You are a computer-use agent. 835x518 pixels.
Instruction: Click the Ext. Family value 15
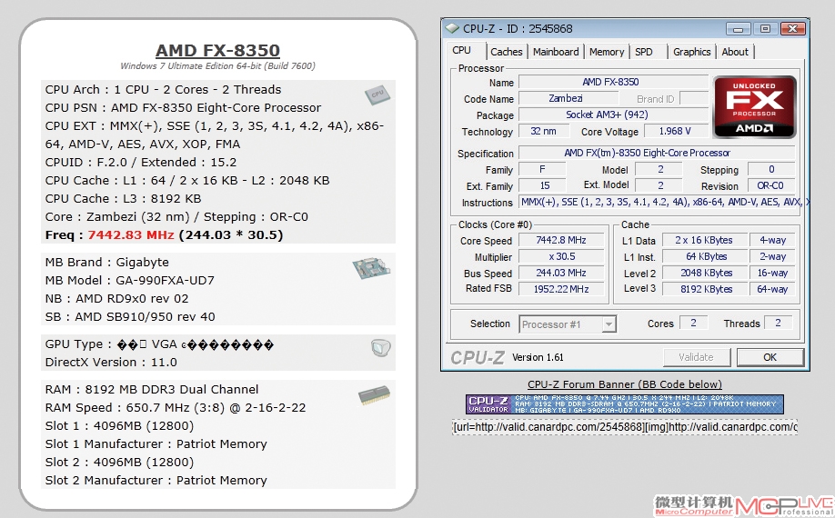click(542, 185)
